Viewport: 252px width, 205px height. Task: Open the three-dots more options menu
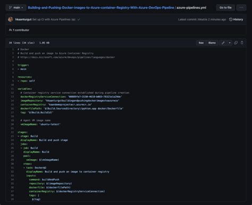point(241,7)
